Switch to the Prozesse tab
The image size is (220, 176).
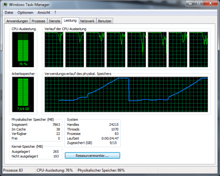click(38, 21)
